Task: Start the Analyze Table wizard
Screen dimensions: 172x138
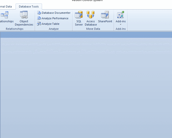Action: coord(48,24)
